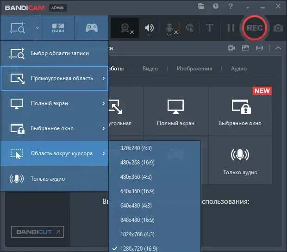This screenshot has height=252, width=287.
Task: Open help question mark icon
Action: click(231, 6)
